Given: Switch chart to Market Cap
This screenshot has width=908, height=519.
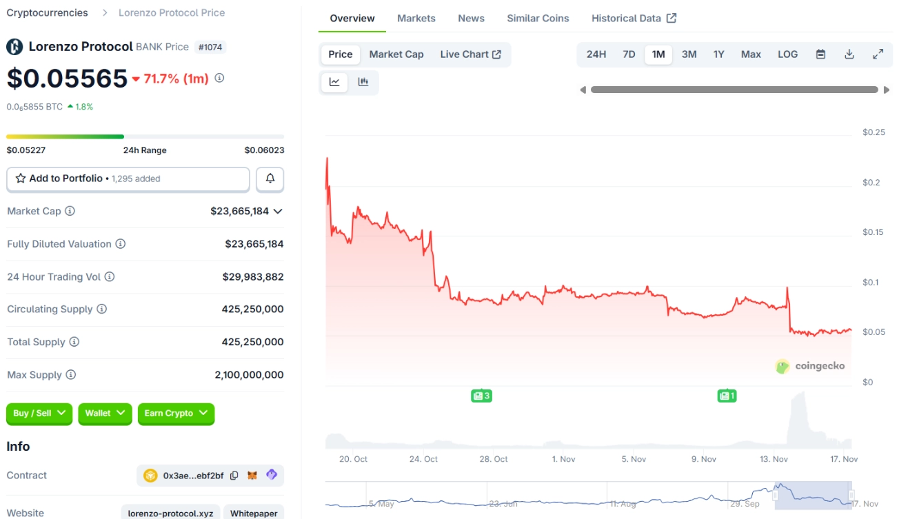Looking at the screenshot, I should (396, 54).
